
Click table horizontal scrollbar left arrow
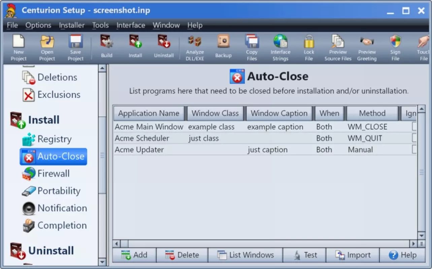pos(117,243)
